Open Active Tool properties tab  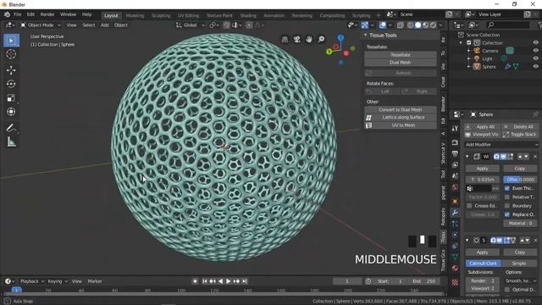click(455, 129)
